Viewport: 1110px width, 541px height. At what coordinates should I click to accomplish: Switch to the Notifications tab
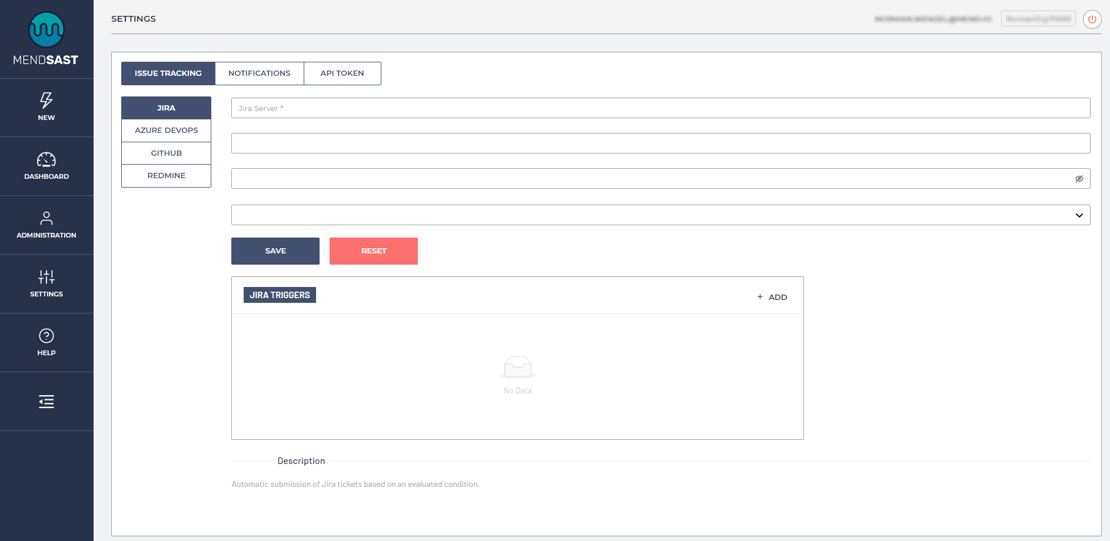pyautogui.click(x=259, y=74)
